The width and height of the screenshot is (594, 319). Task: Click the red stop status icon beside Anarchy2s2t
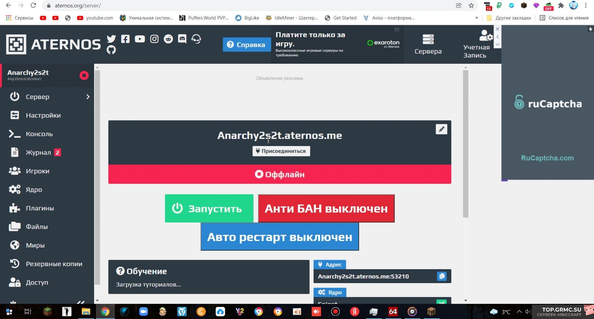84,75
